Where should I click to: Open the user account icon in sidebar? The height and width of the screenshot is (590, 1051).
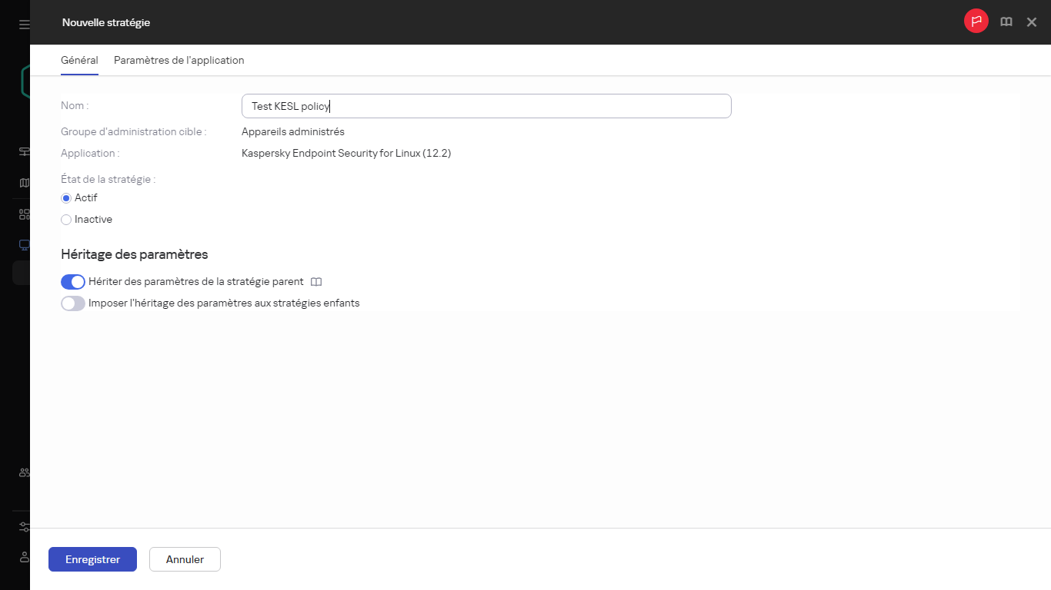24,556
